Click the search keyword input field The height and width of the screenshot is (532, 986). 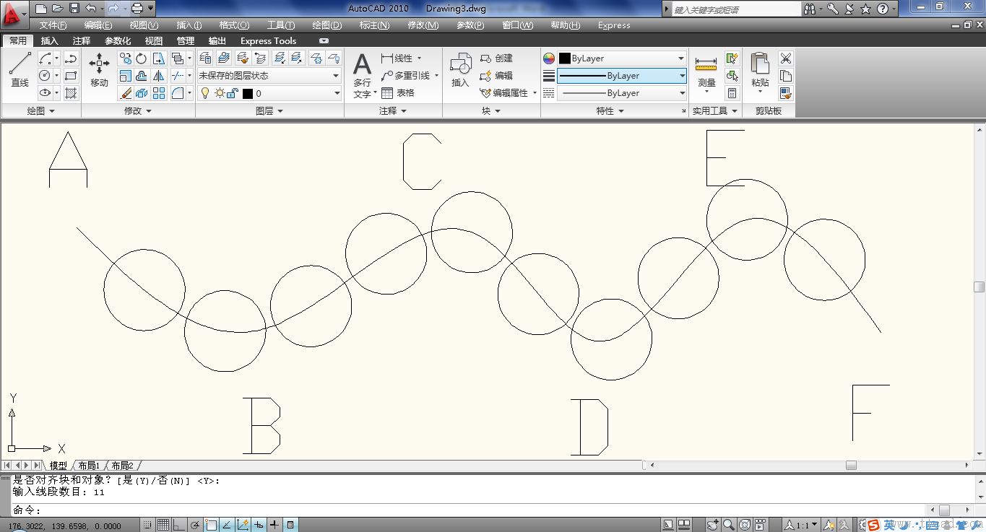click(736, 9)
